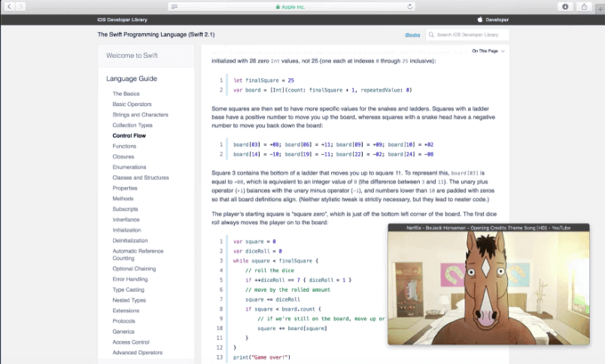This screenshot has width=605, height=364.
Task: Go to Optional Chaining chapter
Action: tap(133, 268)
